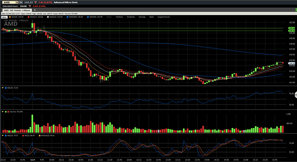Select the AMD 145 Periods 3 Minute tab
297x162 pixels.
point(17,10)
